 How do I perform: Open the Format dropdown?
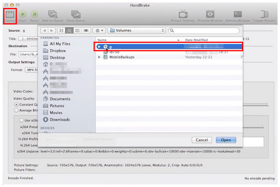pyautogui.click(x=32, y=70)
